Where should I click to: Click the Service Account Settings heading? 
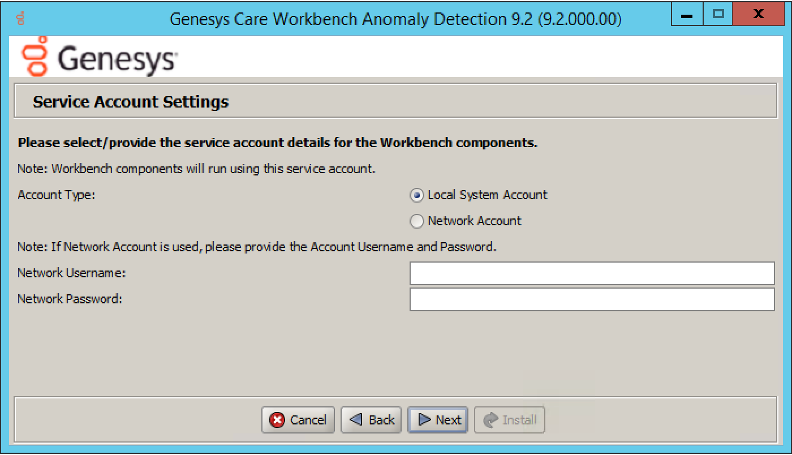131,102
